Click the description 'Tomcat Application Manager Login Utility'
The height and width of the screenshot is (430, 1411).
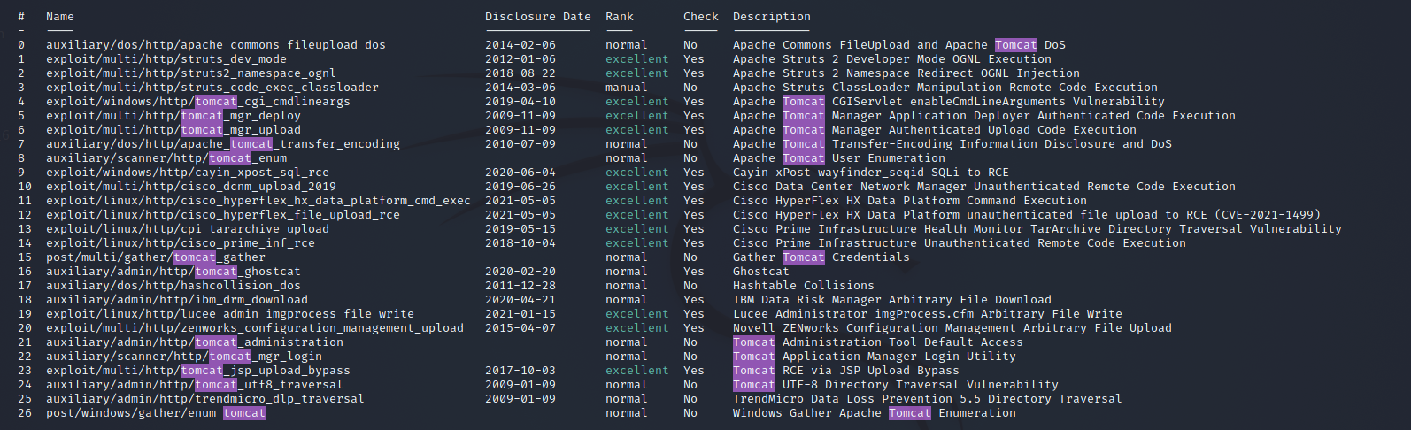click(x=875, y=357)
